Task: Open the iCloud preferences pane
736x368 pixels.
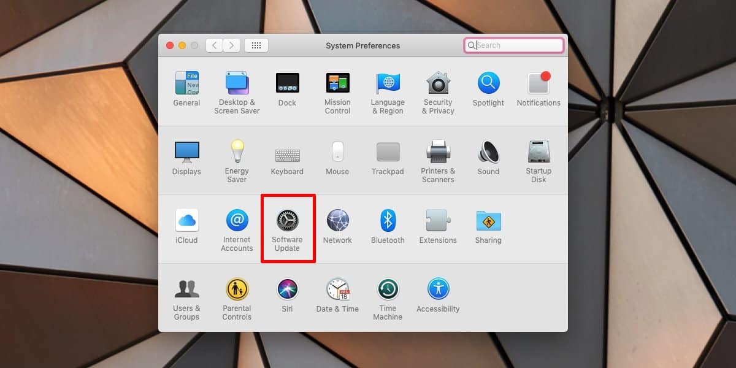Action: [186, 226]
